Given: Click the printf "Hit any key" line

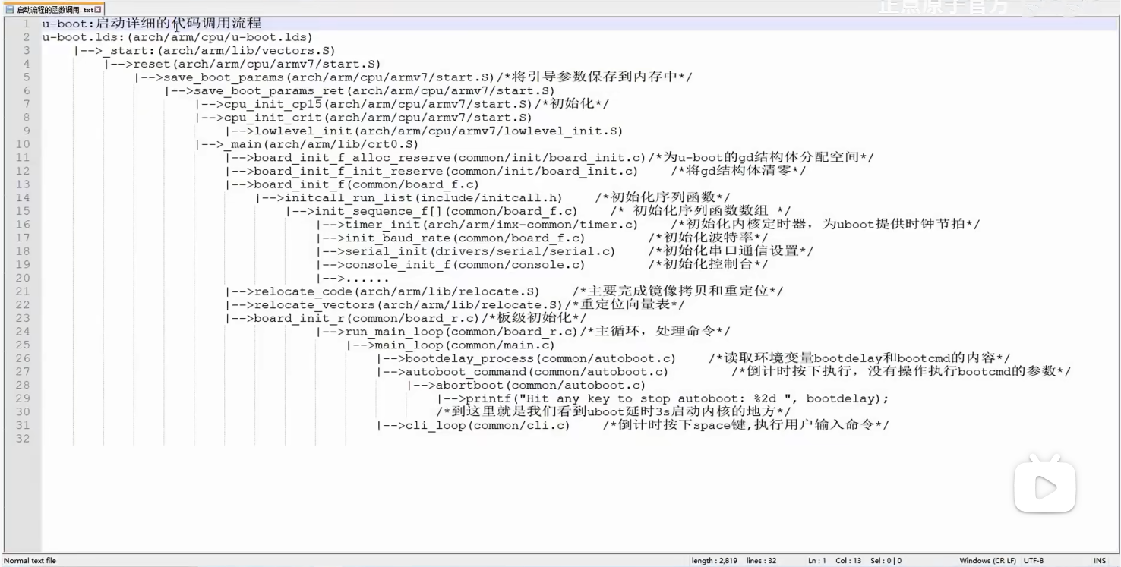Looking at the screenshot, I should pos(662,398).
